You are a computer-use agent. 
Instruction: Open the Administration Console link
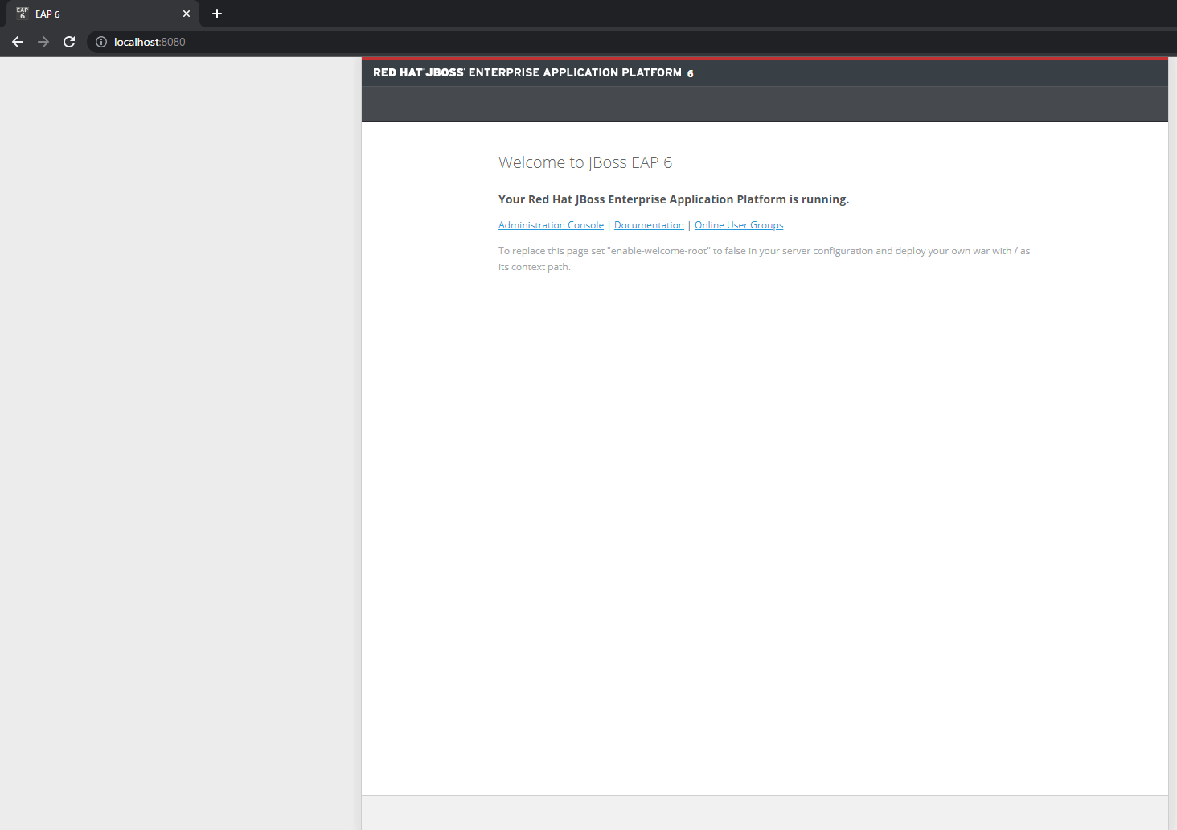[x=551, y=225]
